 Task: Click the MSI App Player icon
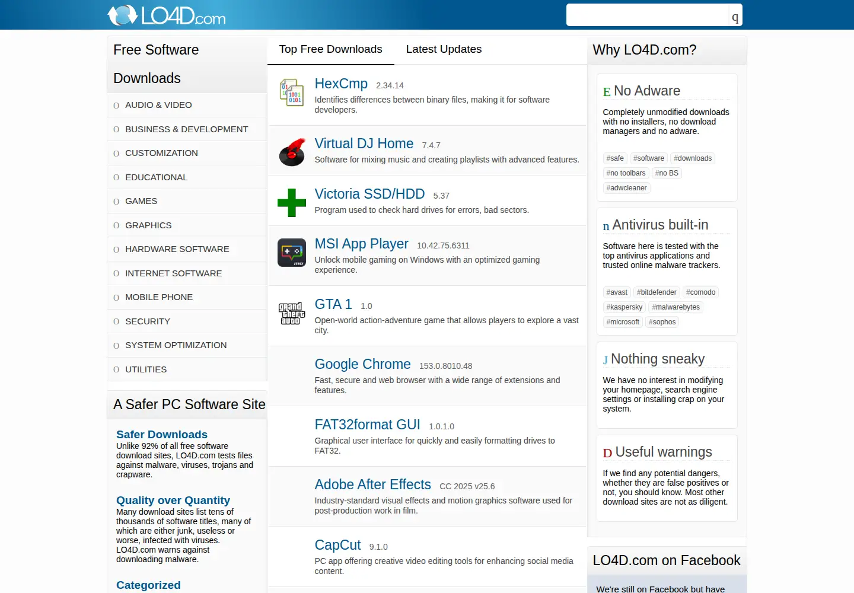pos(292,253)
